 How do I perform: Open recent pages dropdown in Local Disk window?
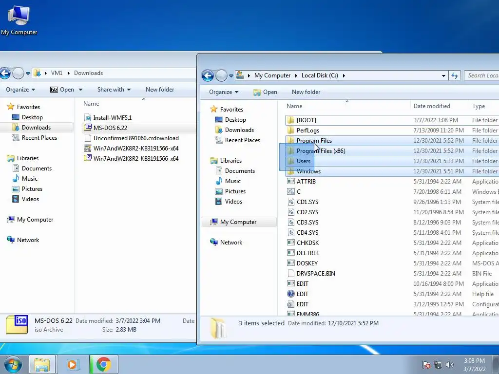(x=231, y=75)
